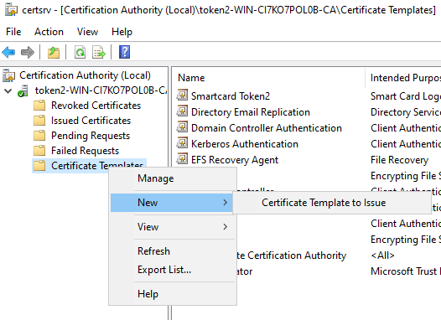
Task: Click the Export List toolbar icon
Action: pyautogui.click(x=99, y=52)
